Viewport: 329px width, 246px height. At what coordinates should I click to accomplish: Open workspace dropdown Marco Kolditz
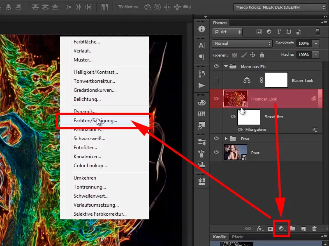click(x=280, y=7)
